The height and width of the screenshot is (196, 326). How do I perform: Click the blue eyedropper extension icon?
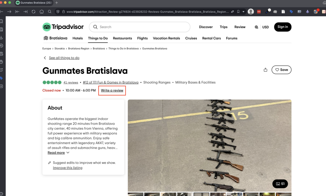click(x=267, y=12)
